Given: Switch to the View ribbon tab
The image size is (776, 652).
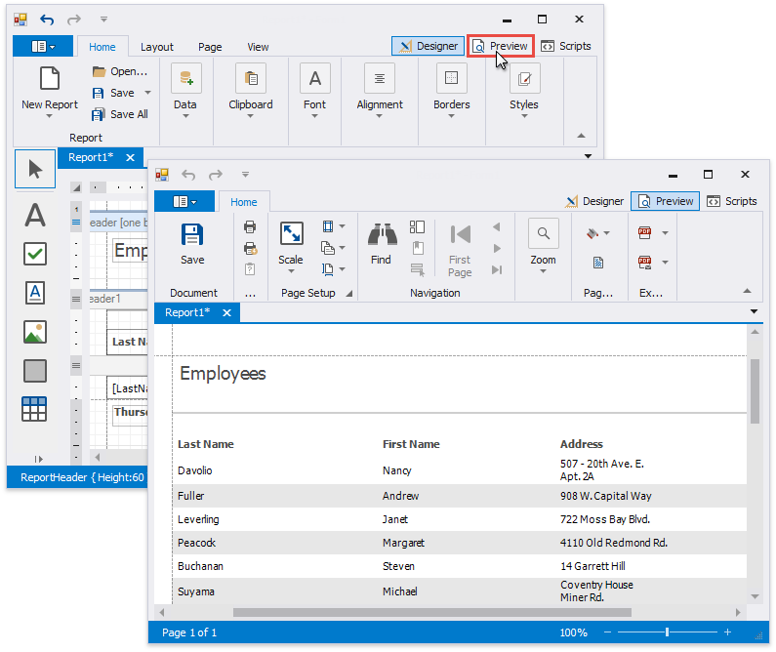Looking at the screenshot, I should pyautogui.click(x=258, y=47).
